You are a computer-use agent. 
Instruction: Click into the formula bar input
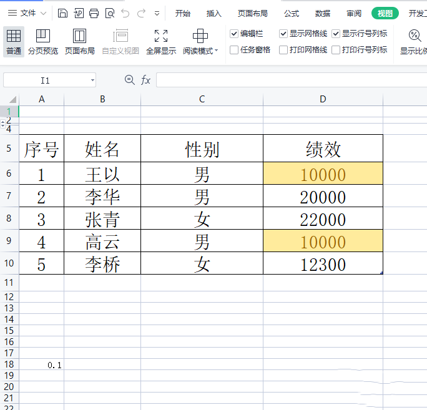[x=292, y=80]
